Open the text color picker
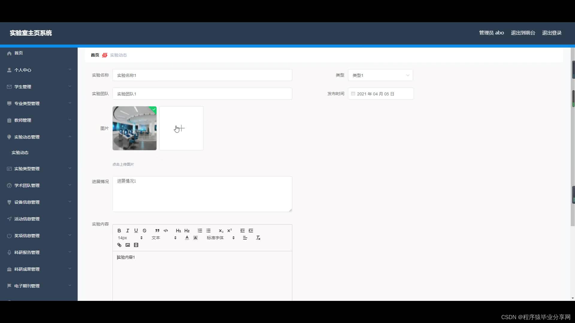 (187, 238)
